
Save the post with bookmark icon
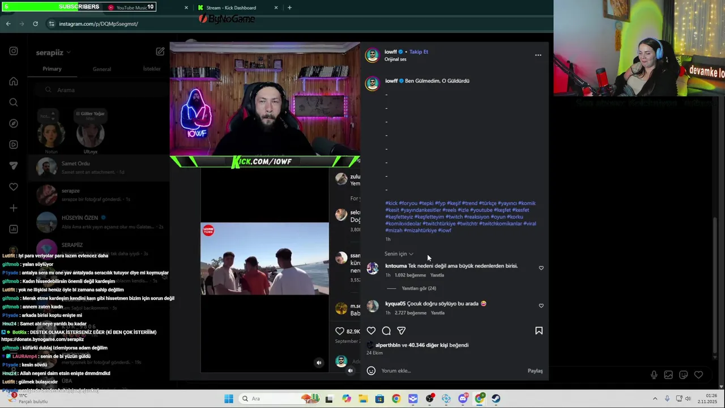point(539,330)
